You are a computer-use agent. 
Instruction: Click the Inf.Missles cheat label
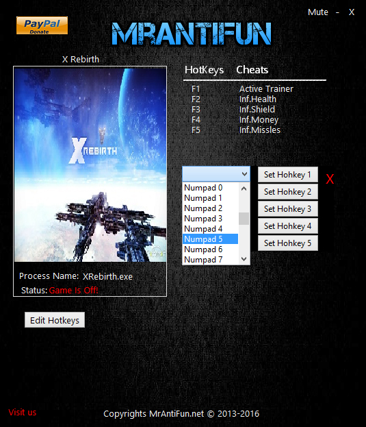259,130
